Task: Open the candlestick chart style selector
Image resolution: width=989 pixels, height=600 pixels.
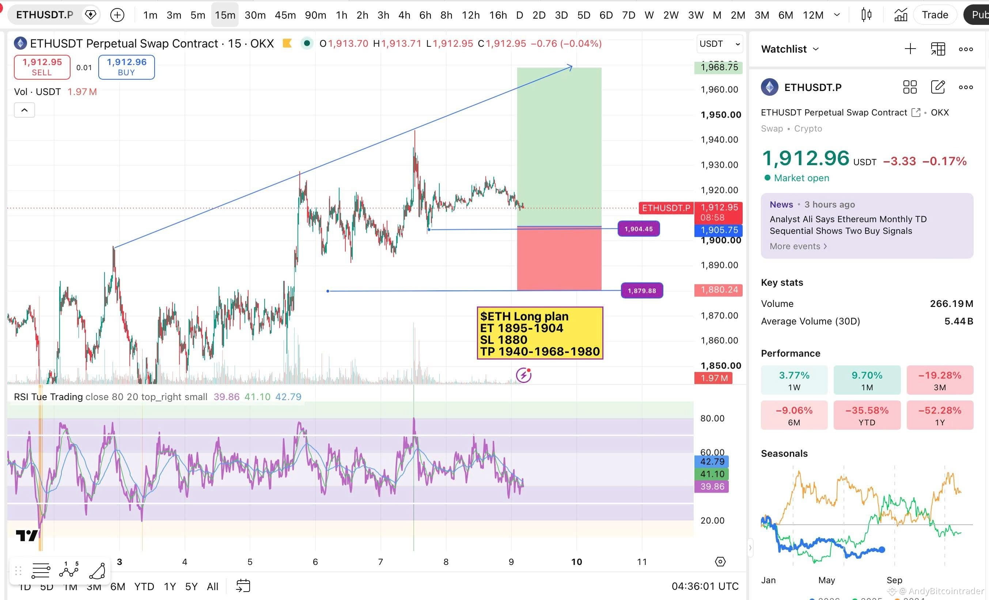Action: click(x=866, y=15)
